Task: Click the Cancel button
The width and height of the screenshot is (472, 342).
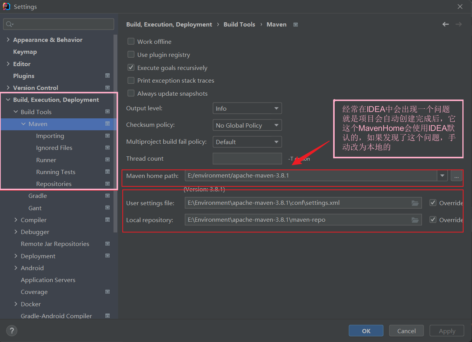Action: pos(407,331)
